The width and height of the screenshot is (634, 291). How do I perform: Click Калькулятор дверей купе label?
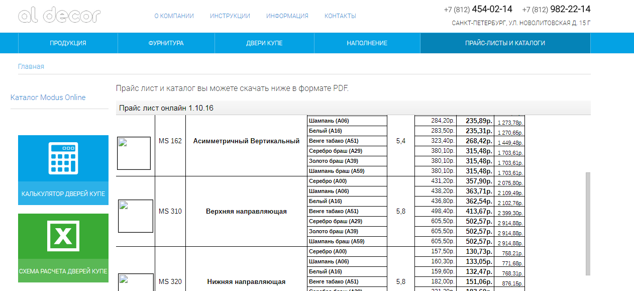[63, 194]
